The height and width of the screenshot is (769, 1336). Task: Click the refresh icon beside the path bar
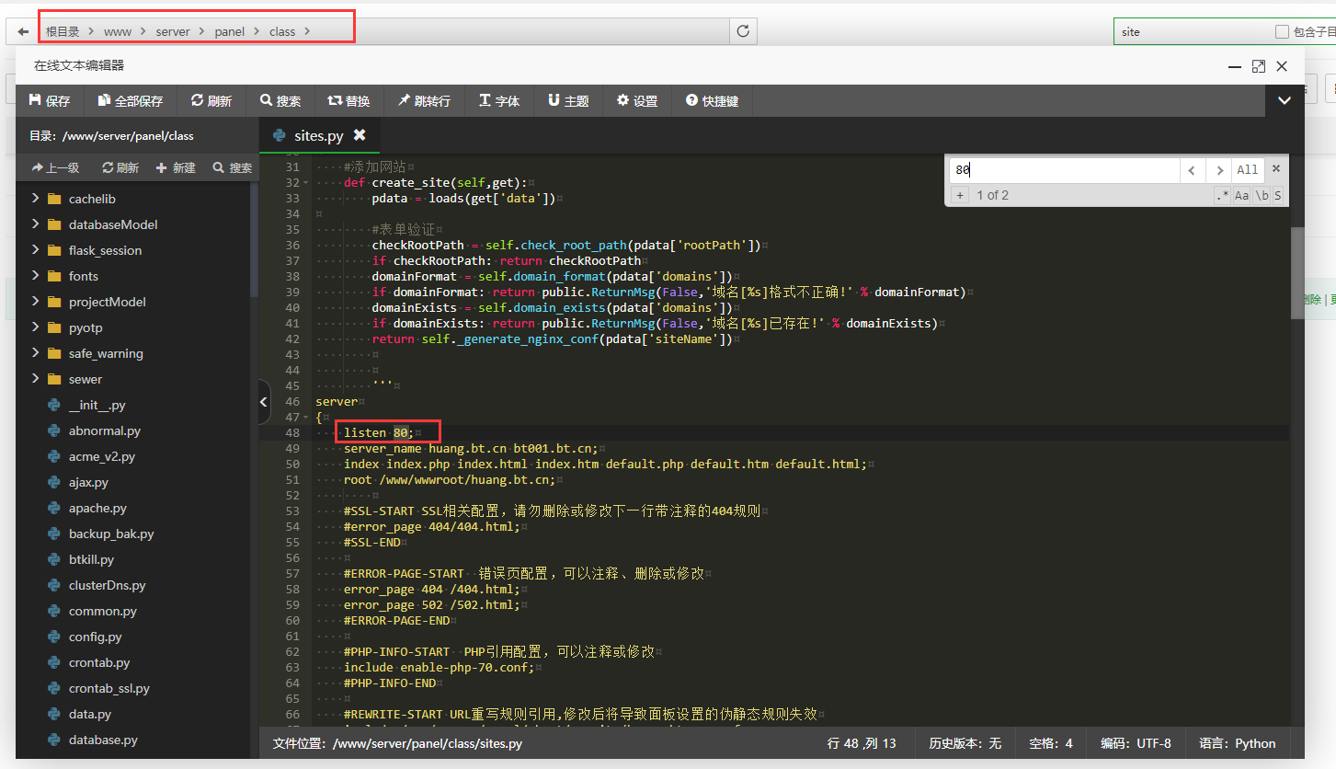[x=743, y=30]
